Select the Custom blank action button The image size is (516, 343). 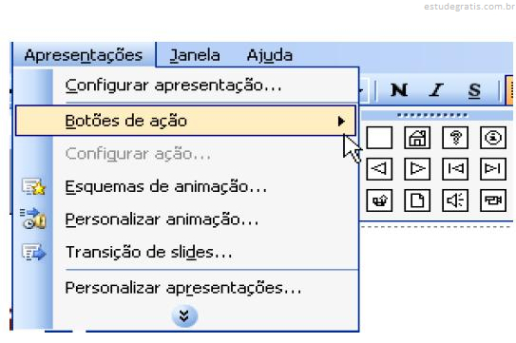379,138
